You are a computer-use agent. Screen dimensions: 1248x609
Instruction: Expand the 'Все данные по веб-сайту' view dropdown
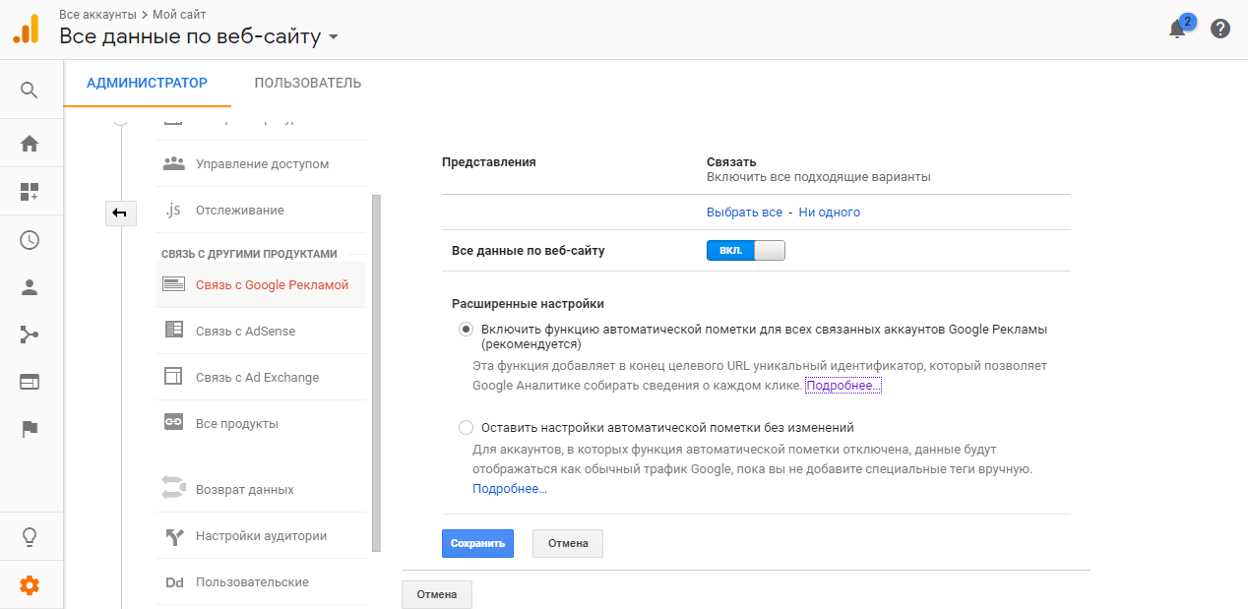pyautogui.click(x=333, y=37)
